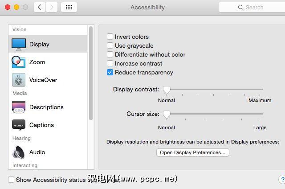Image resolution: width=285 pixels, height=189 pixels.
Task: Click the Display contrast slider
Action: click(x=167, y=90)
